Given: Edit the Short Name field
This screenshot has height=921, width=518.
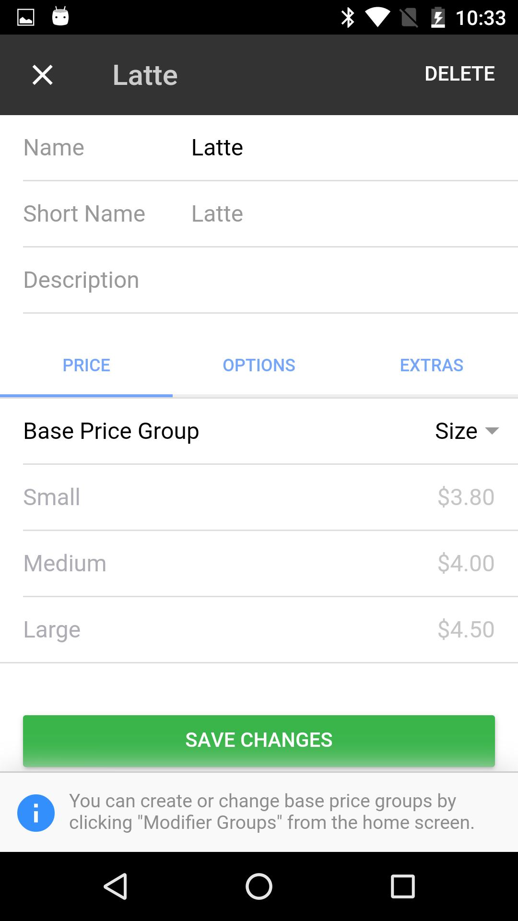Looking at the screenshot, I should (x=336, y=213).
